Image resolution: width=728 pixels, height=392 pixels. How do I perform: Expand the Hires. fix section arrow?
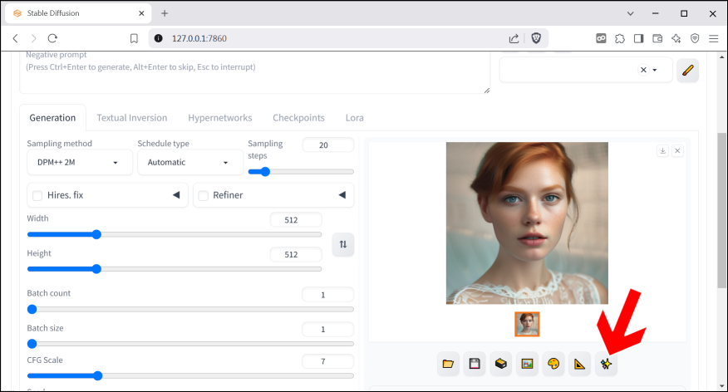[x=176, y=195]
